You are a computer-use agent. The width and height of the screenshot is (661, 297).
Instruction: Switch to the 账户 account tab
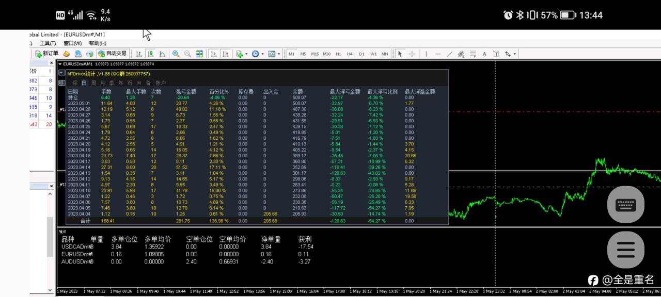tap(161, 83)
